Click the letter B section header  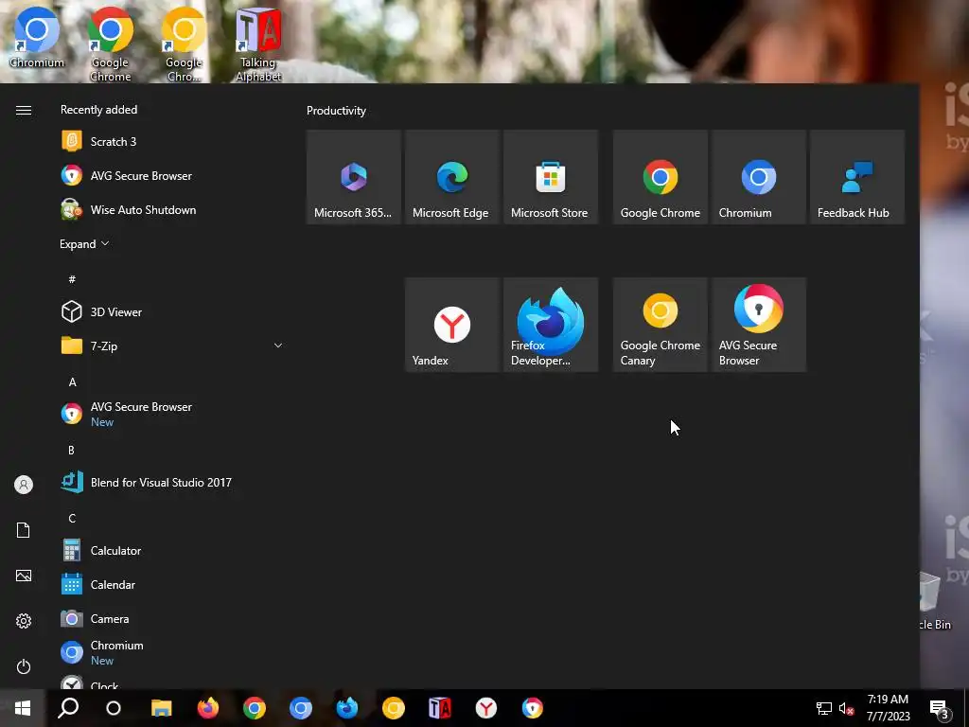(71, 450)
